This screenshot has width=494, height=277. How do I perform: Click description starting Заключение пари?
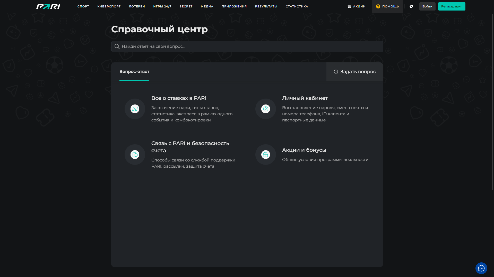coord(192,114)
